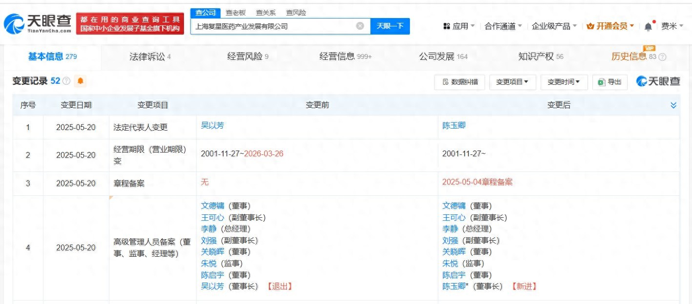Click the info icon beside 变更记录 52
The height and width of the screenshot is (304, 692).
click(x=66, y=81)
